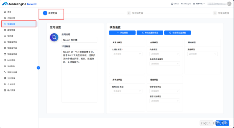This screenshot has height=128, width=234.
Task: Open the 知识库 book icon
Action: point(5,36)
